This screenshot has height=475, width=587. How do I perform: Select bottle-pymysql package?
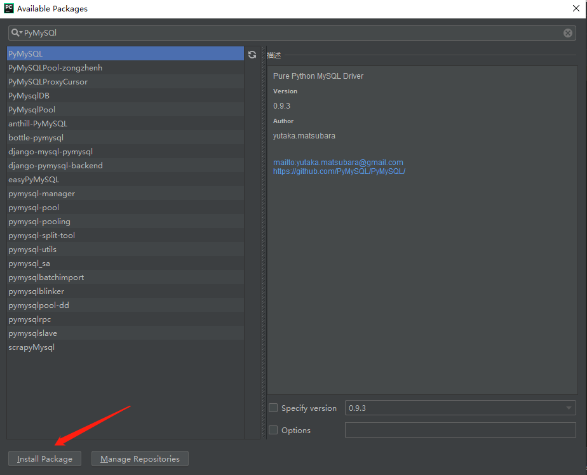tap(125, 137)
